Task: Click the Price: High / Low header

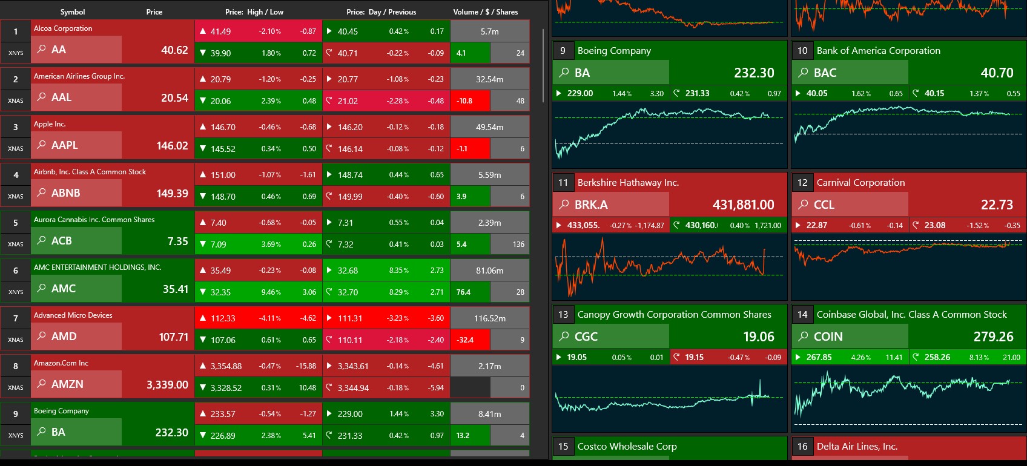Action: pyautogui.click(x=254, y=11)
